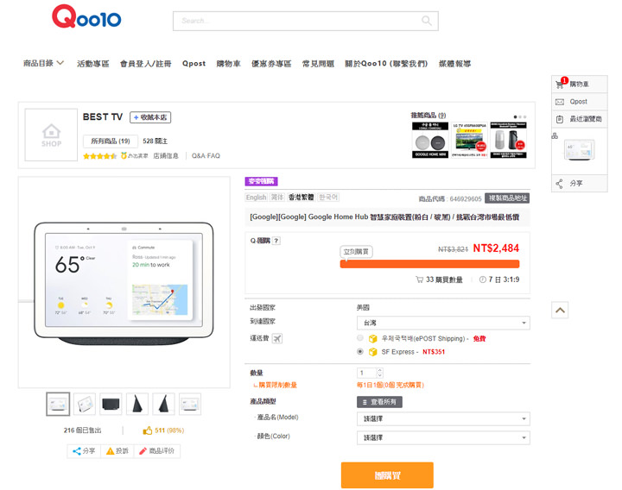Click the BEST TV shop name

click(103, 116)
